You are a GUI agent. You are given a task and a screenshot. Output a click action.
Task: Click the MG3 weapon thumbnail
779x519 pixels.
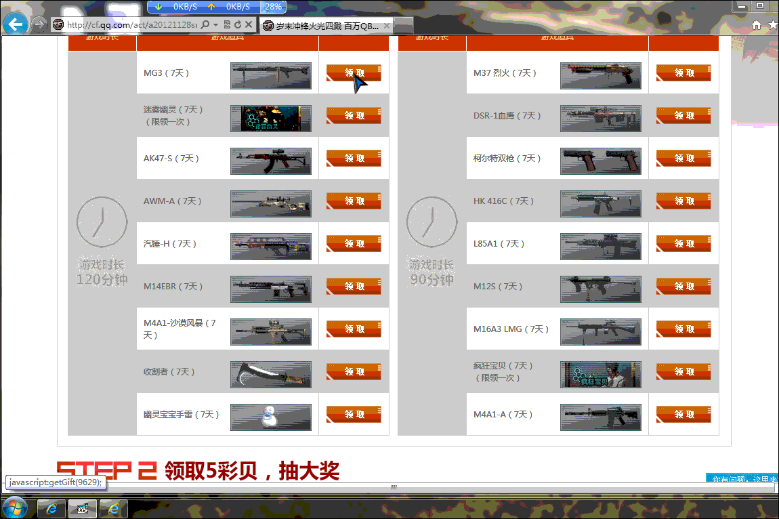271,76
